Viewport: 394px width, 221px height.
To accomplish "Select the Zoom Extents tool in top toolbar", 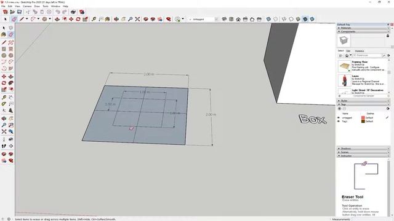I will click(x=137, y=19).
